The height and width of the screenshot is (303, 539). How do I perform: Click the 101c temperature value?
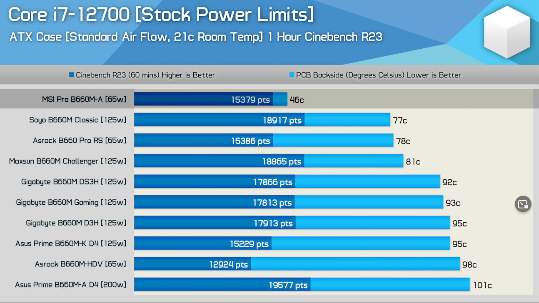(x=483, y=286)
